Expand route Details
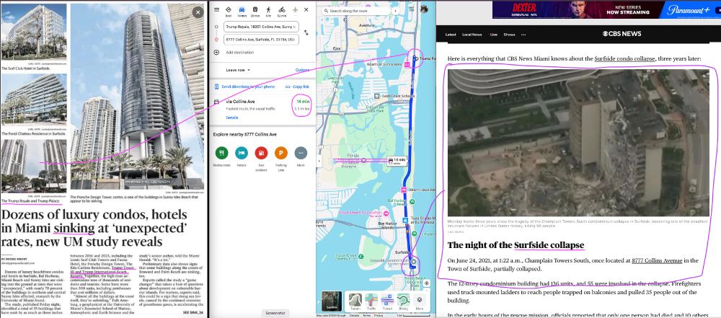Screen dimensions: 721x318 coord(231,118)
